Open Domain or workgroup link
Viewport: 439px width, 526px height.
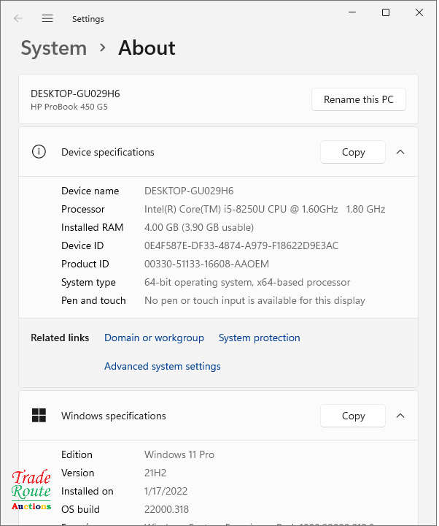[x=154, y=338]
